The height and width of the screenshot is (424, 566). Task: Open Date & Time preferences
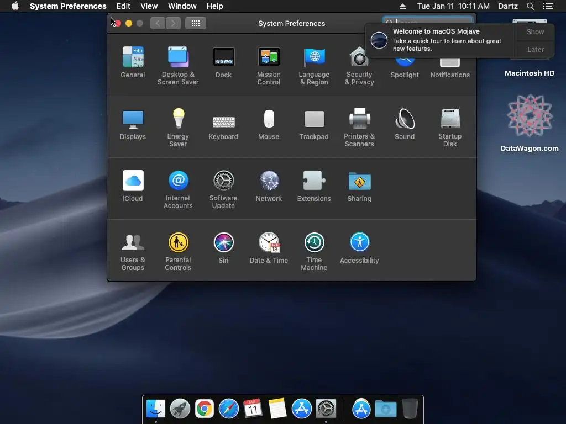coord(269,248)
